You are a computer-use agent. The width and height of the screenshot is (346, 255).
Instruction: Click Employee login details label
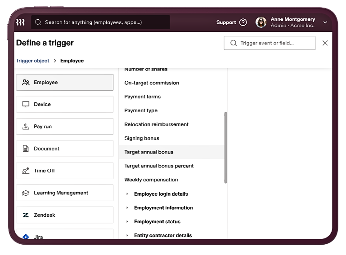(x=161, y=194)
